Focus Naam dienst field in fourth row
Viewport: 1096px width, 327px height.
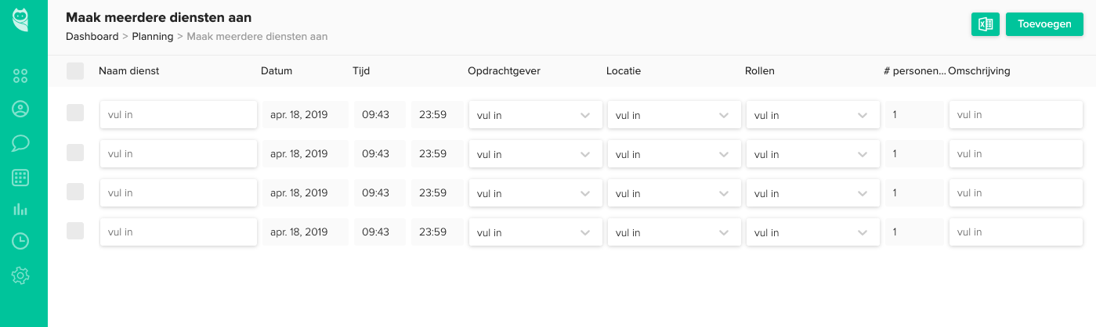click(179, 232)
